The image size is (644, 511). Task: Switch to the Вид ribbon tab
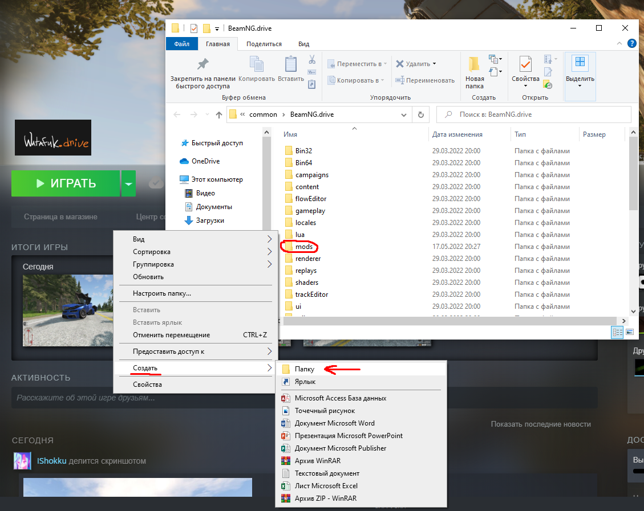click(x=303, y=44)
